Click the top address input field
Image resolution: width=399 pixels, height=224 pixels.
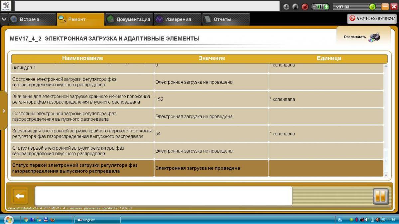147,6
